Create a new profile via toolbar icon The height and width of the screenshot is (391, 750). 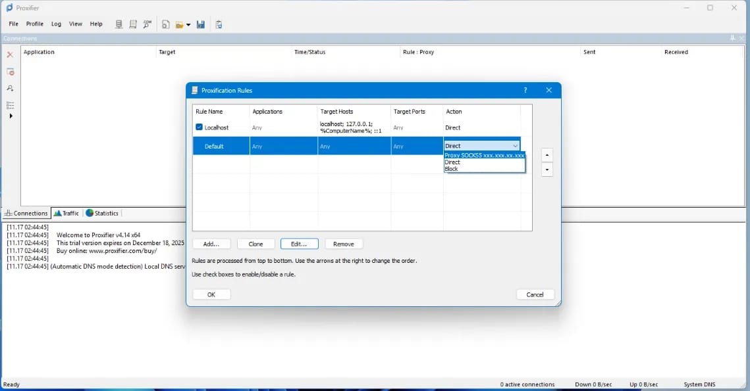click(x=165, y=24)
